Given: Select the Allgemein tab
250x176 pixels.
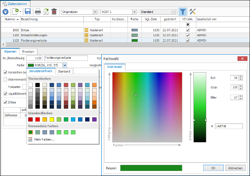Looking at the screenshot, I should click(x=10, y=51).
